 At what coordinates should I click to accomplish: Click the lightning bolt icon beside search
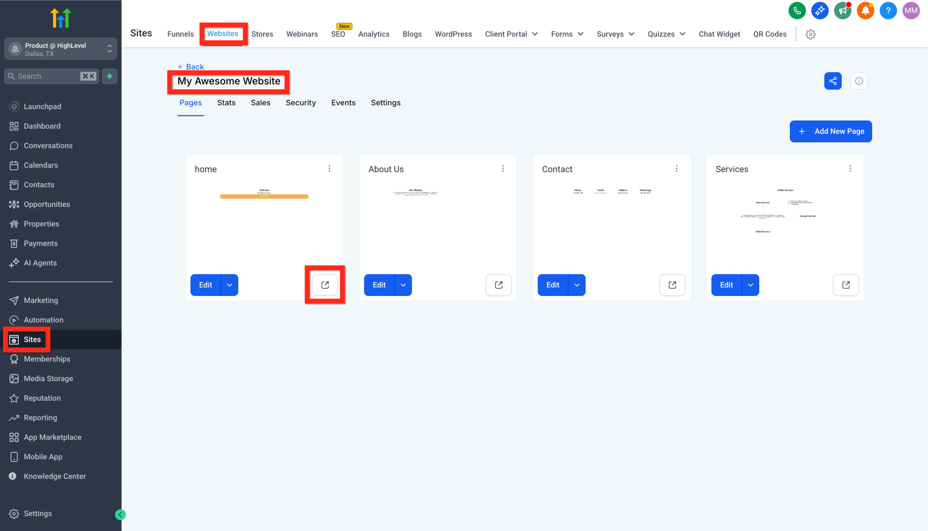(x=109, y=76)
